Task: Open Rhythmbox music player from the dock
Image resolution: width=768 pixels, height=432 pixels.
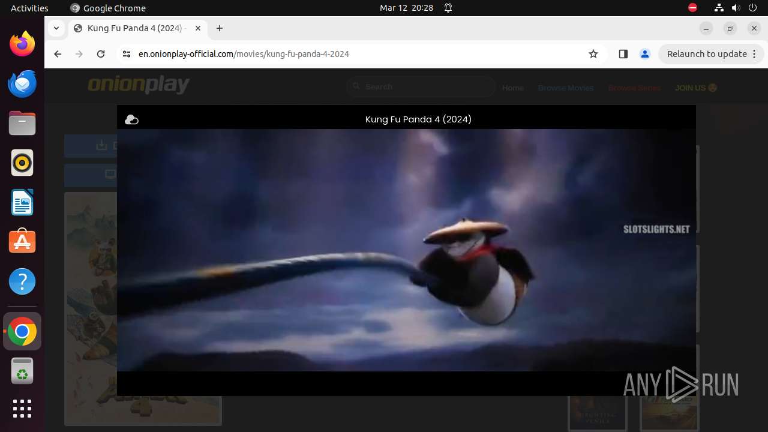Action: pyautogui.click(x=22, y=163)
